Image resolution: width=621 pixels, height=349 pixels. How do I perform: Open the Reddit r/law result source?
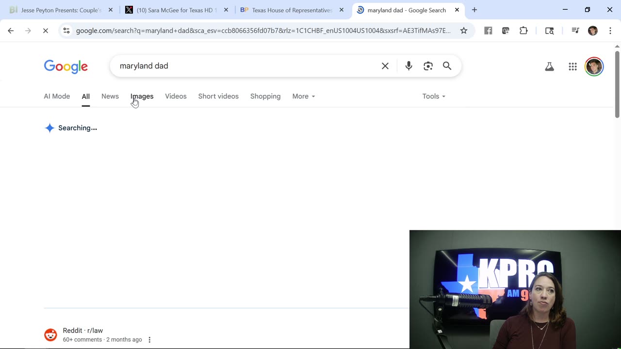(x=83, y=331)
